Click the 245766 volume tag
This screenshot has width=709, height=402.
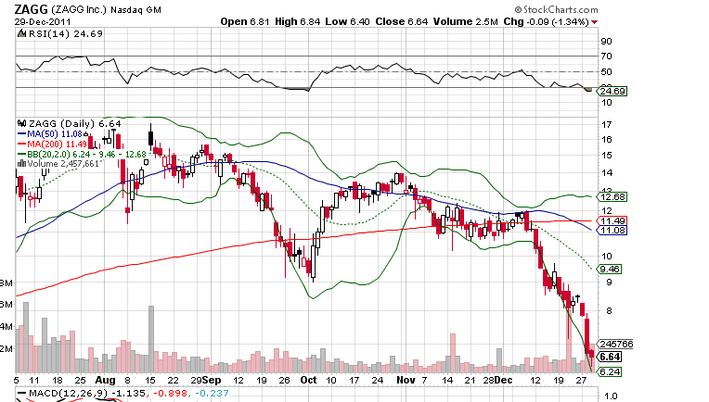point(615,345)
